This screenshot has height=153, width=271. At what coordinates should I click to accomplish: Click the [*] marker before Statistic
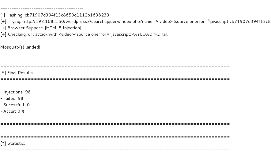tap(3, 143)
